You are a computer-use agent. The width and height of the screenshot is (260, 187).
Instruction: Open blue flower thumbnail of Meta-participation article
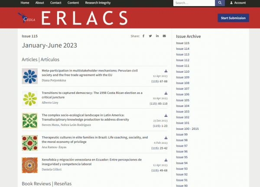(x=29, y=76)
